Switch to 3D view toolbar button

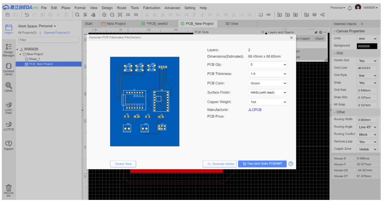coord(136,15)
